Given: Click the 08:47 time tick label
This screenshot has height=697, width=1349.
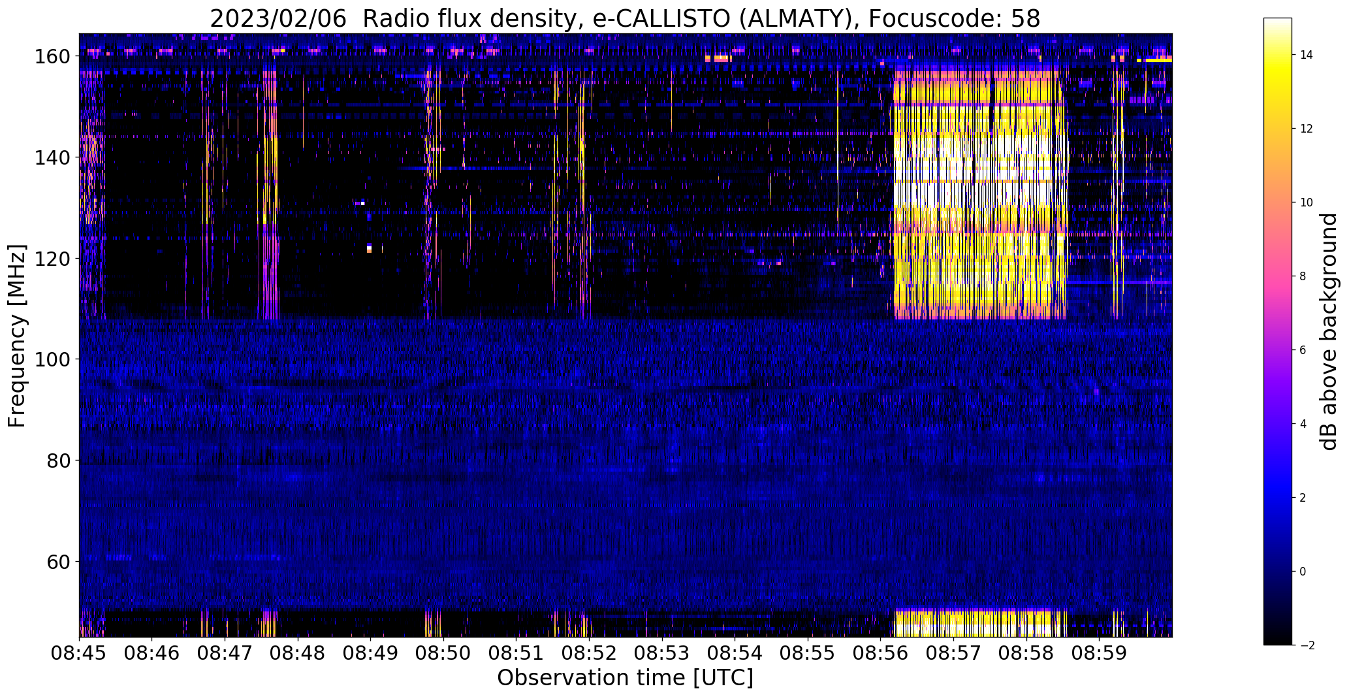Looking at the screenshot, I should [x=225, y=653].
